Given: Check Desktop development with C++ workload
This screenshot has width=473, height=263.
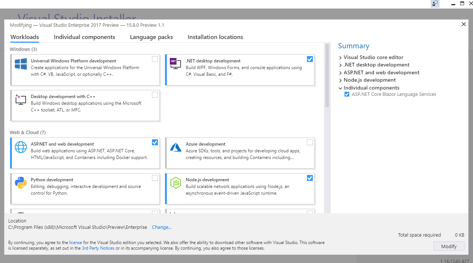Looking at the screenshot, I should (x=155, y=95).
